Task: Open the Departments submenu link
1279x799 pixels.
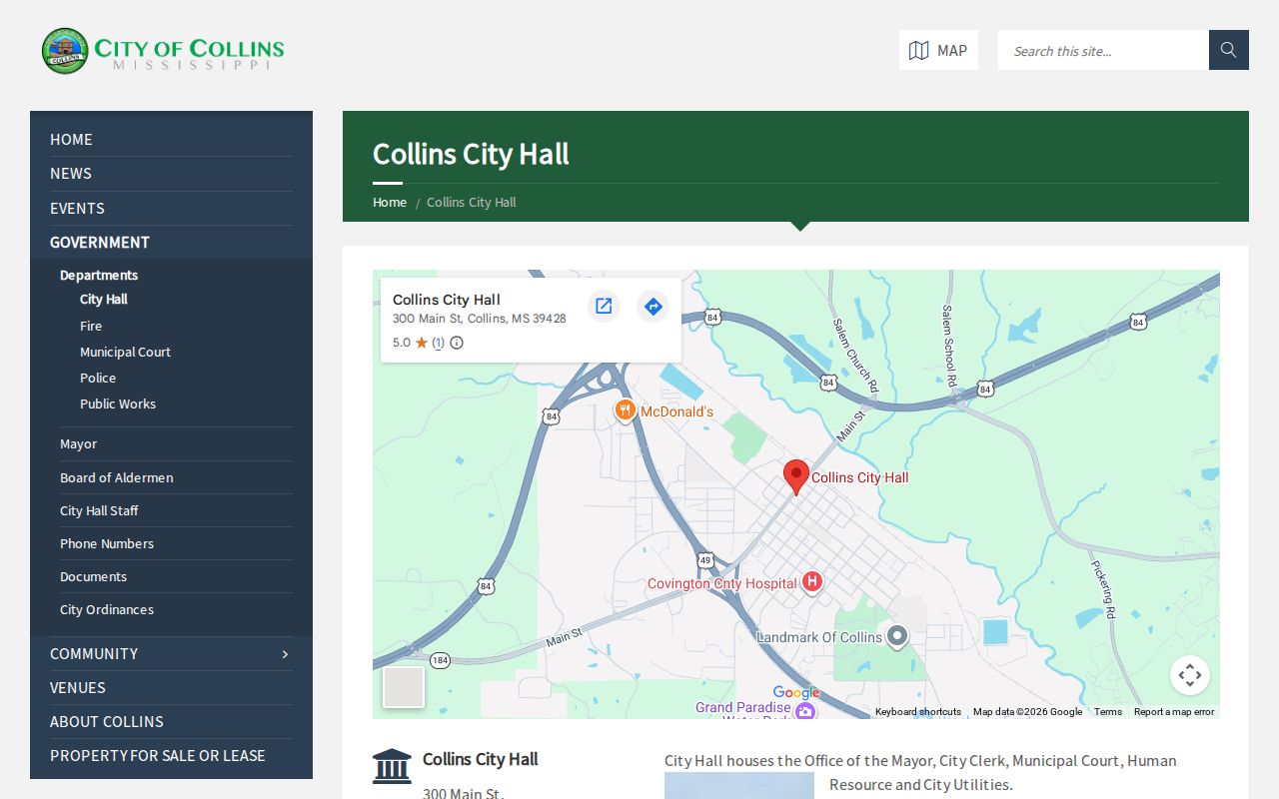Action: (x=99, y=276)
